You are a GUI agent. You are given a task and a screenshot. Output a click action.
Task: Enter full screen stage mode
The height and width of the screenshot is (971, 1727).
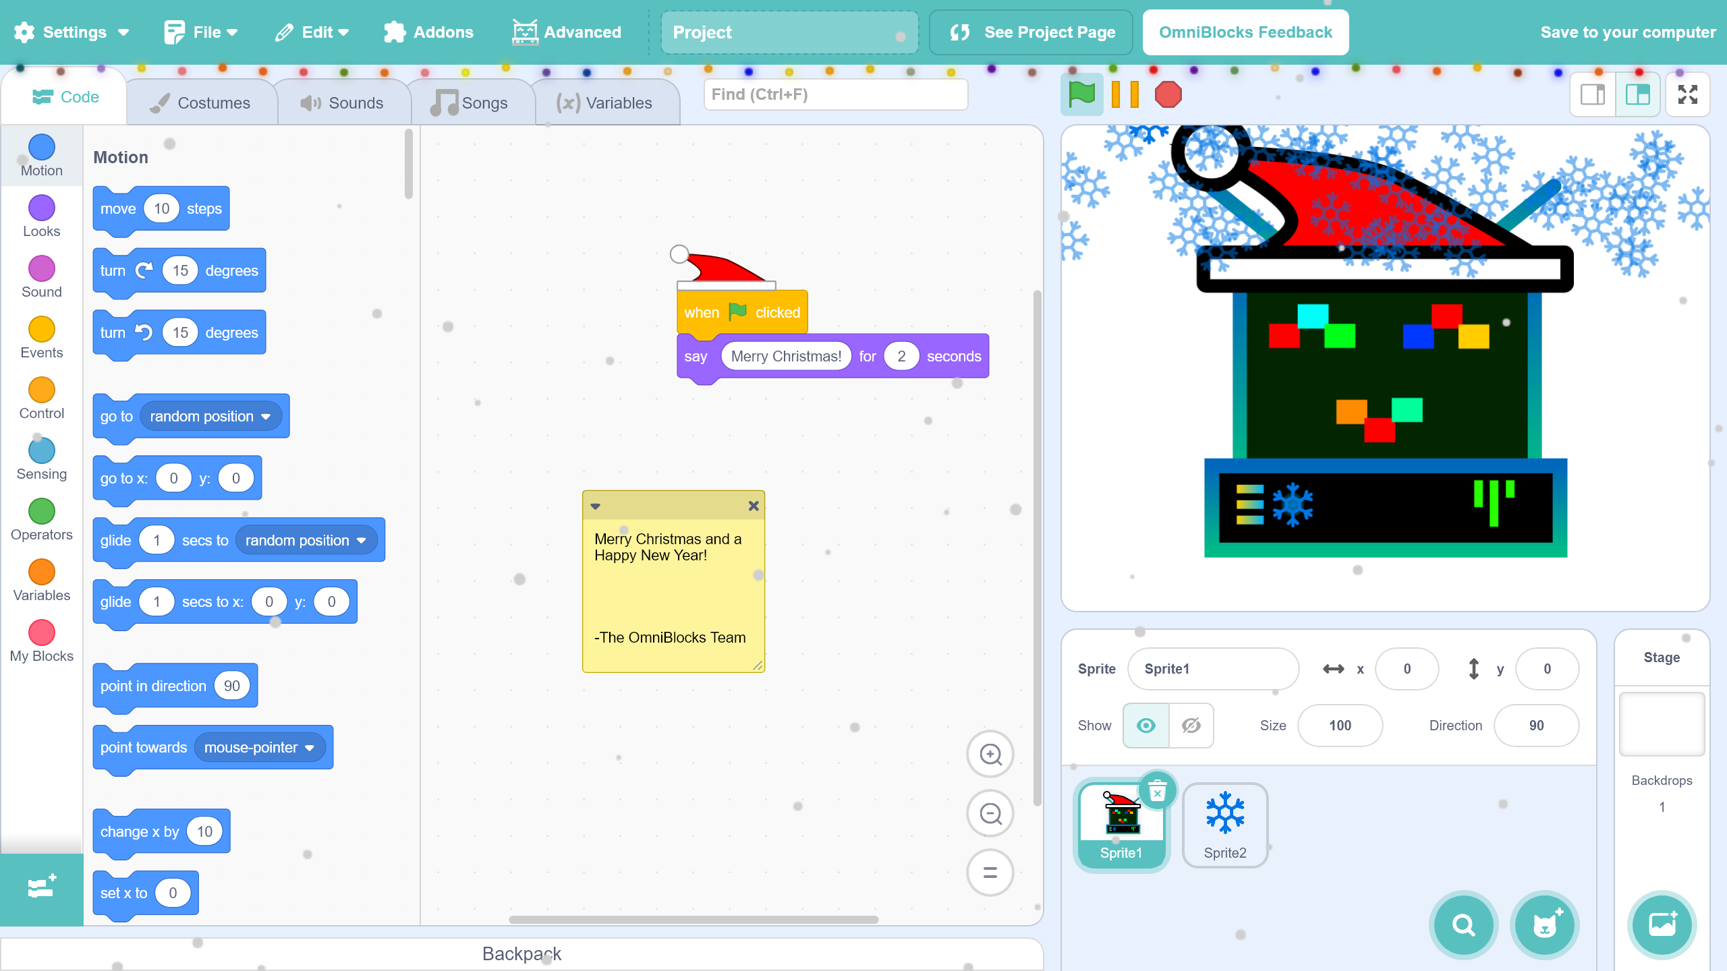1687,94
